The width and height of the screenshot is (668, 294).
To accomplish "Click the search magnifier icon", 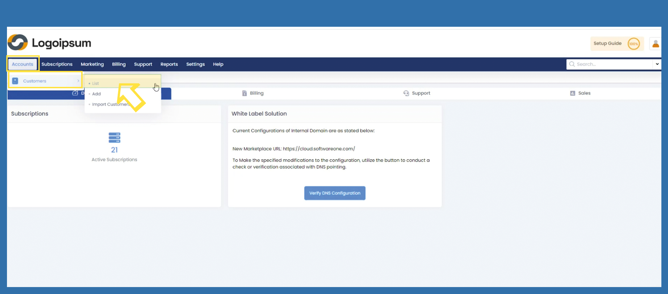I will click(x=572, y=64).
